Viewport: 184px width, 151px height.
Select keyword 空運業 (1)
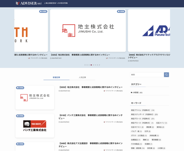pyautogui.click(x=148, y=144)
